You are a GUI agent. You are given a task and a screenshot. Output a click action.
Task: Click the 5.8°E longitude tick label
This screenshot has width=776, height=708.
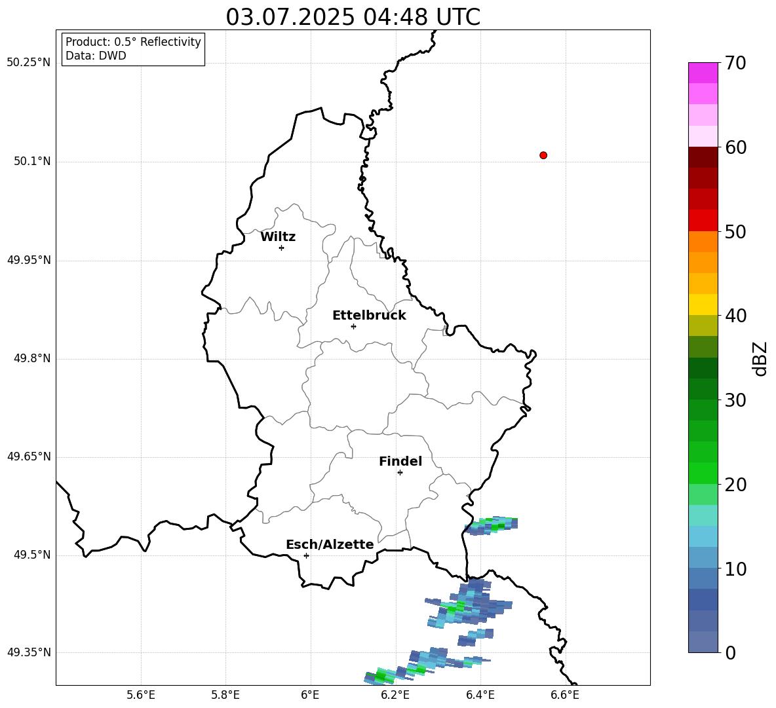click(x=225, y=695)
